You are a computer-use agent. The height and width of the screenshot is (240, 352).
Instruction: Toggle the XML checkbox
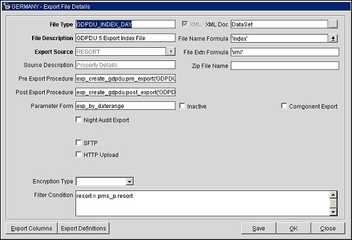(x=185, y=24)
